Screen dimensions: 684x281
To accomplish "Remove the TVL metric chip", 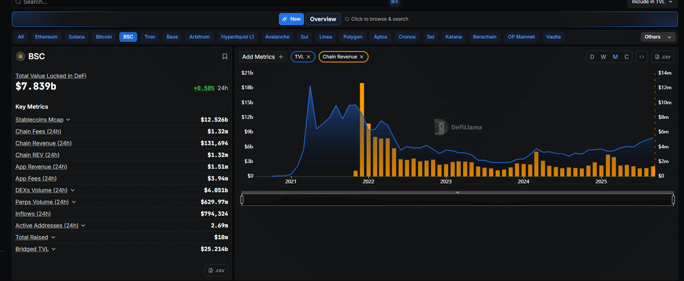I will tap(309, 57).
